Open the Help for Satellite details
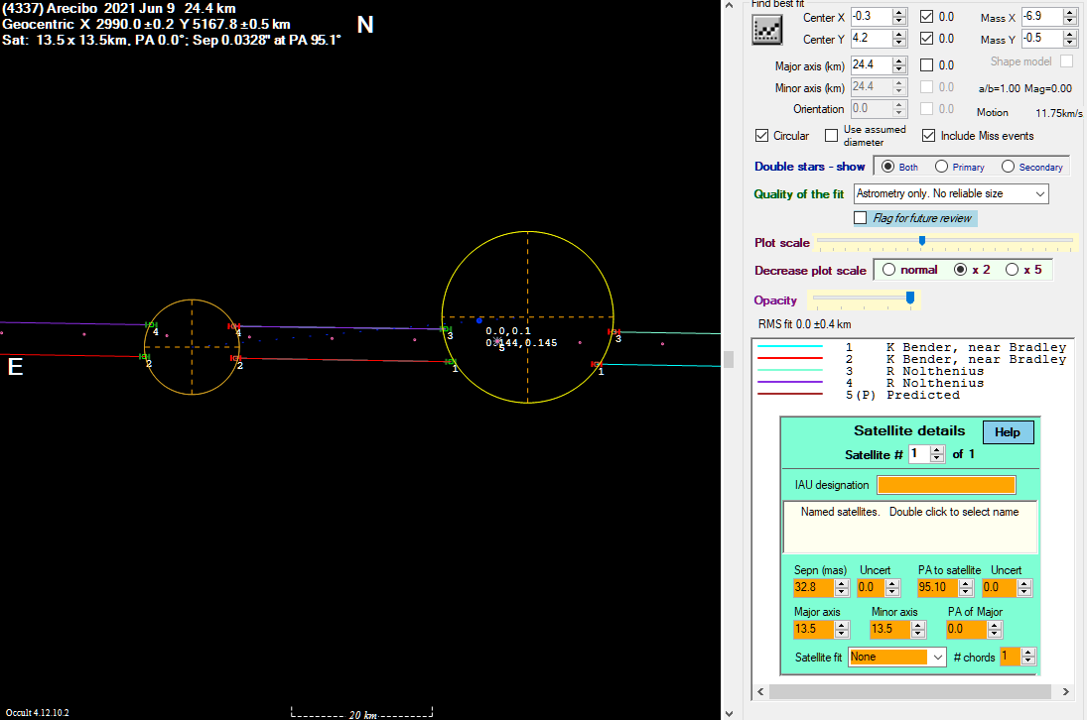1087x720 pixels. 1008,432
